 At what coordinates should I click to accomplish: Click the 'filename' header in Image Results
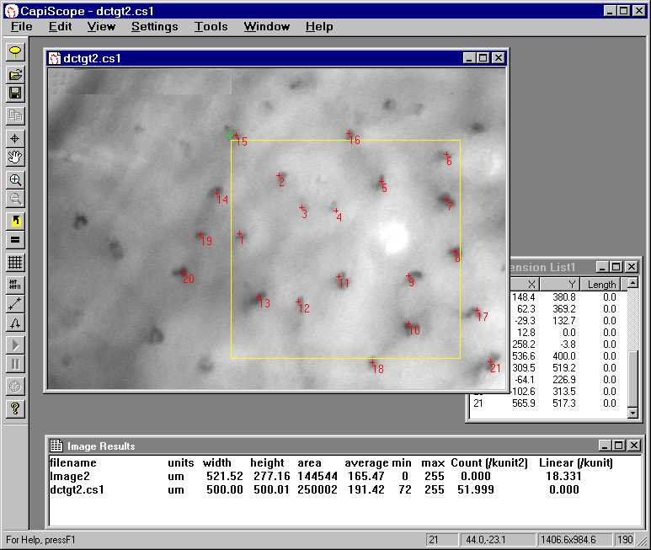(73, 463)
